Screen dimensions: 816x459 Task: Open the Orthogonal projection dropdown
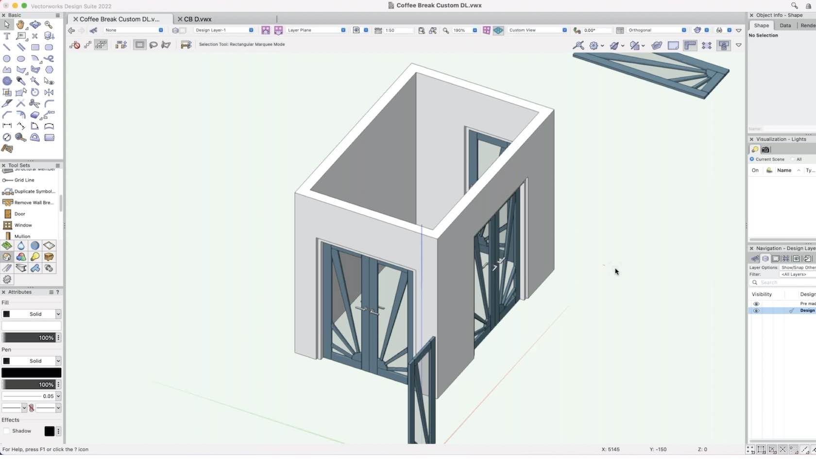click(x=683, y=30)
